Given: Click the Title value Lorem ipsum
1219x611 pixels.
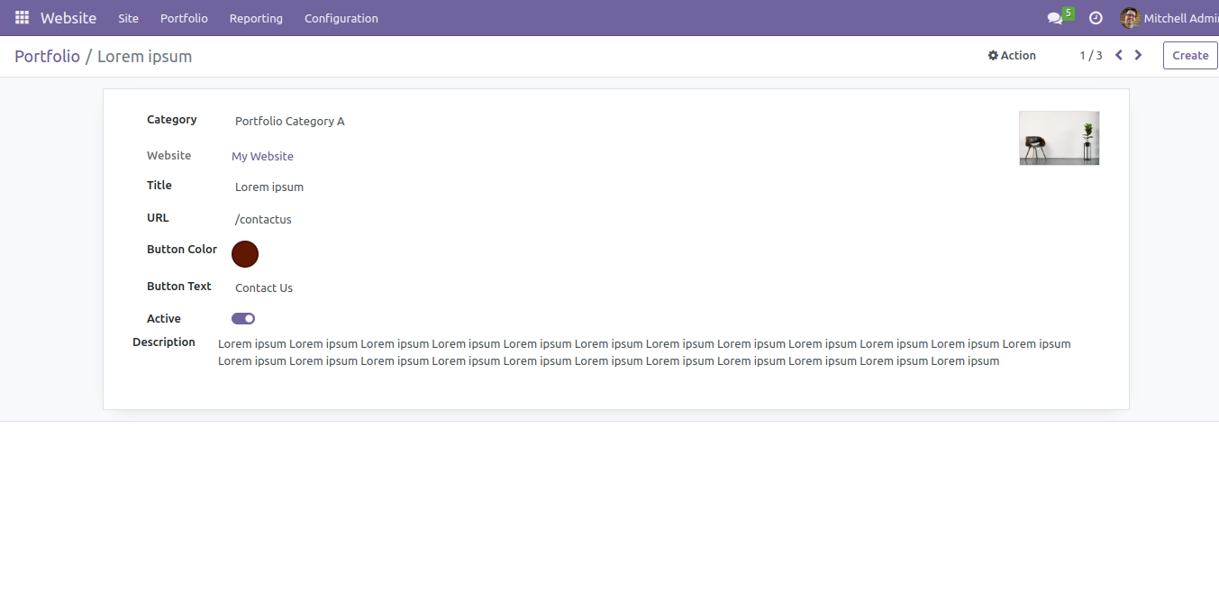Looking at the screenshot, I should pyautogui.click(x=269, y=187).
